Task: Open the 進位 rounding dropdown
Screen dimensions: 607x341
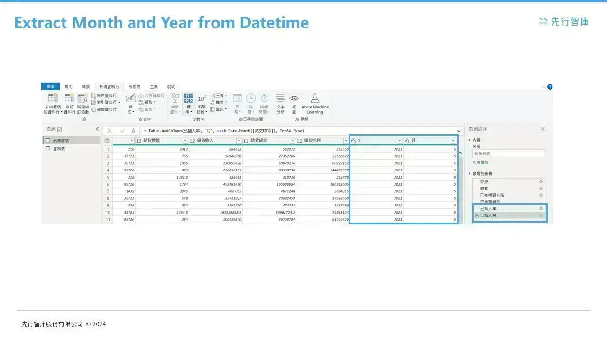Action: [x=218, y=102]
